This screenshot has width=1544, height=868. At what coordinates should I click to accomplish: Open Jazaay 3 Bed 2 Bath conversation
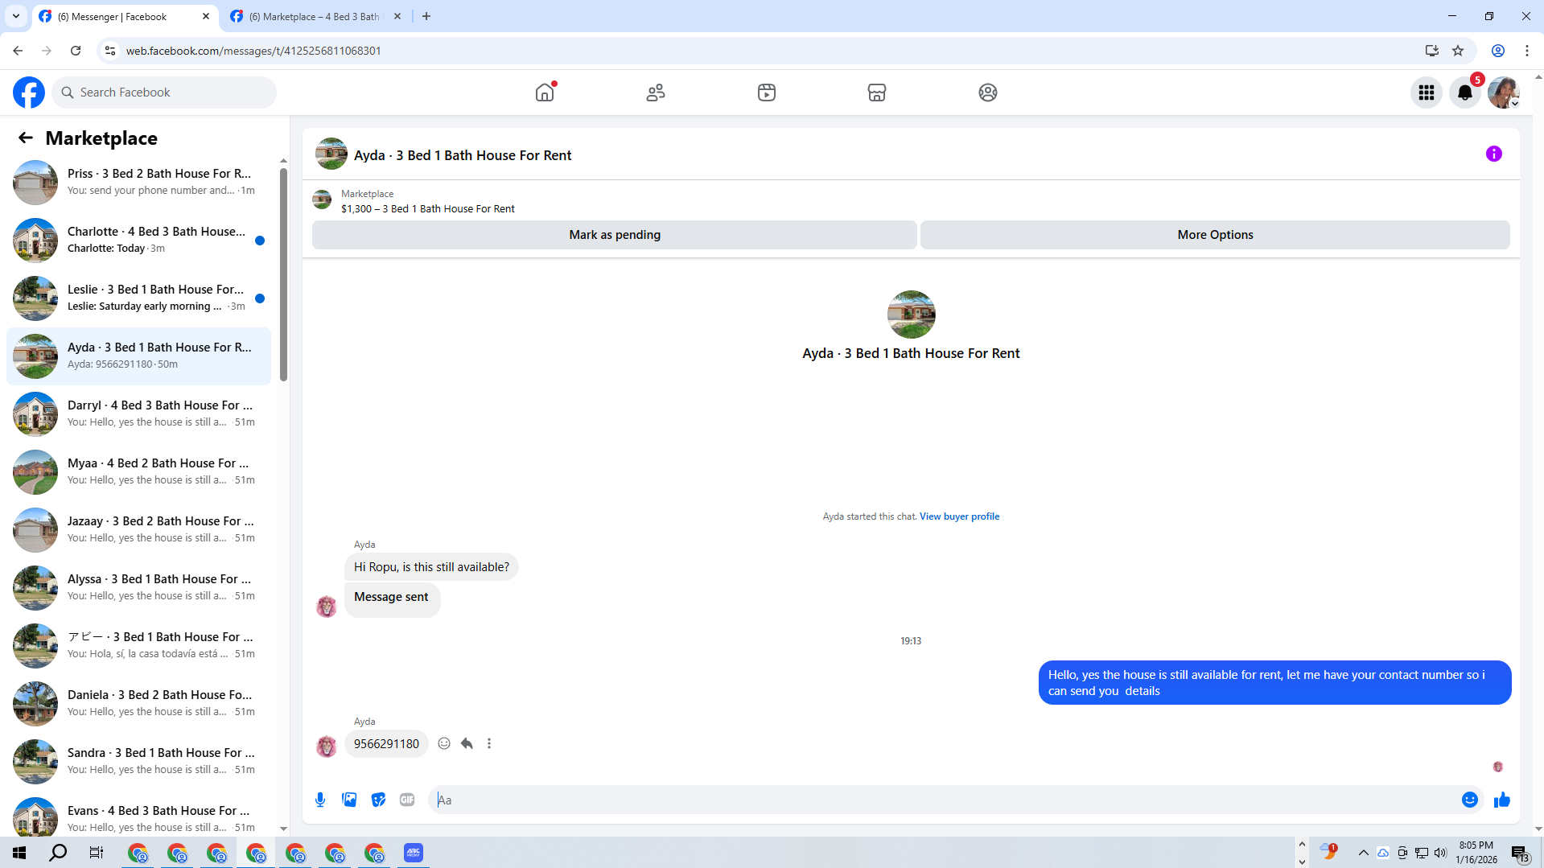138,529
